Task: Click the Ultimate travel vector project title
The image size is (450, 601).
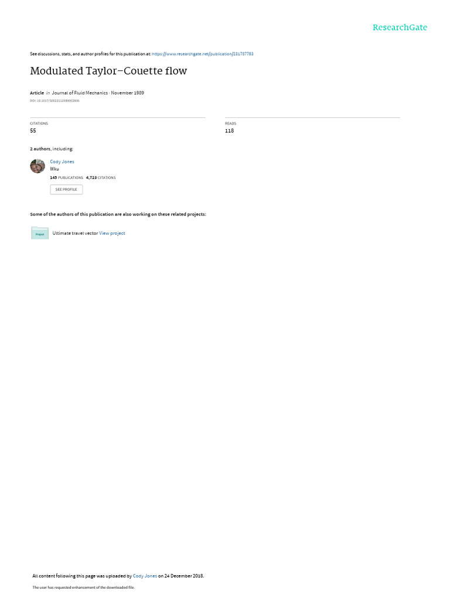Action: point(75,233)
